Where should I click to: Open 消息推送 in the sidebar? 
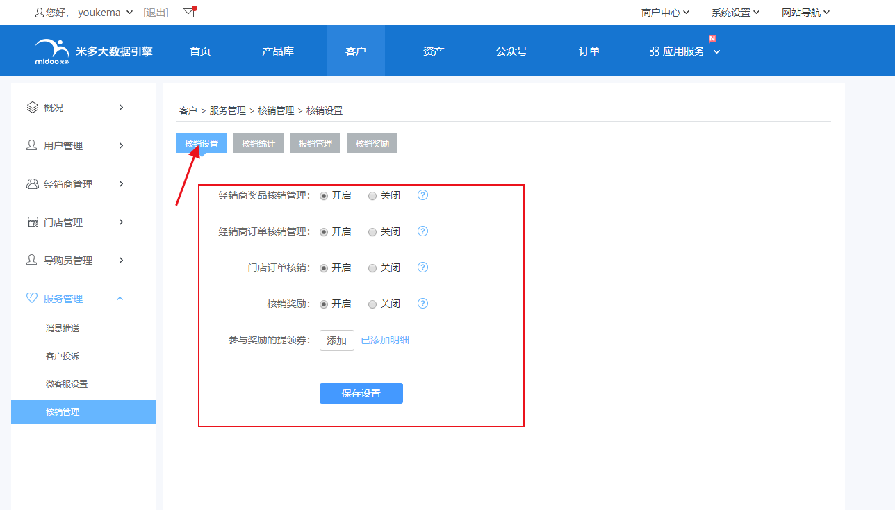tap(63, 328)
